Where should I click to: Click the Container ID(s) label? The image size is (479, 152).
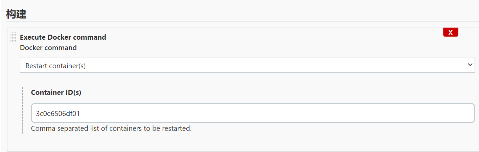[56, 92]
